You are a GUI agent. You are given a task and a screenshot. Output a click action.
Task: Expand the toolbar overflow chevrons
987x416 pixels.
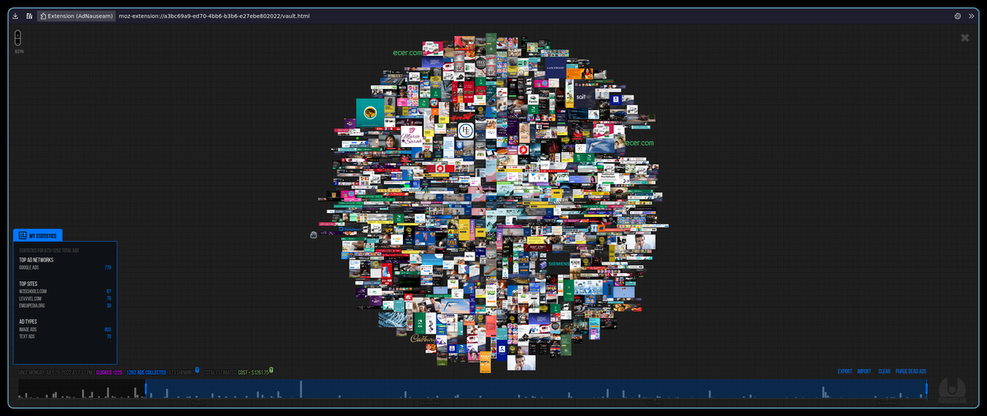971,16
